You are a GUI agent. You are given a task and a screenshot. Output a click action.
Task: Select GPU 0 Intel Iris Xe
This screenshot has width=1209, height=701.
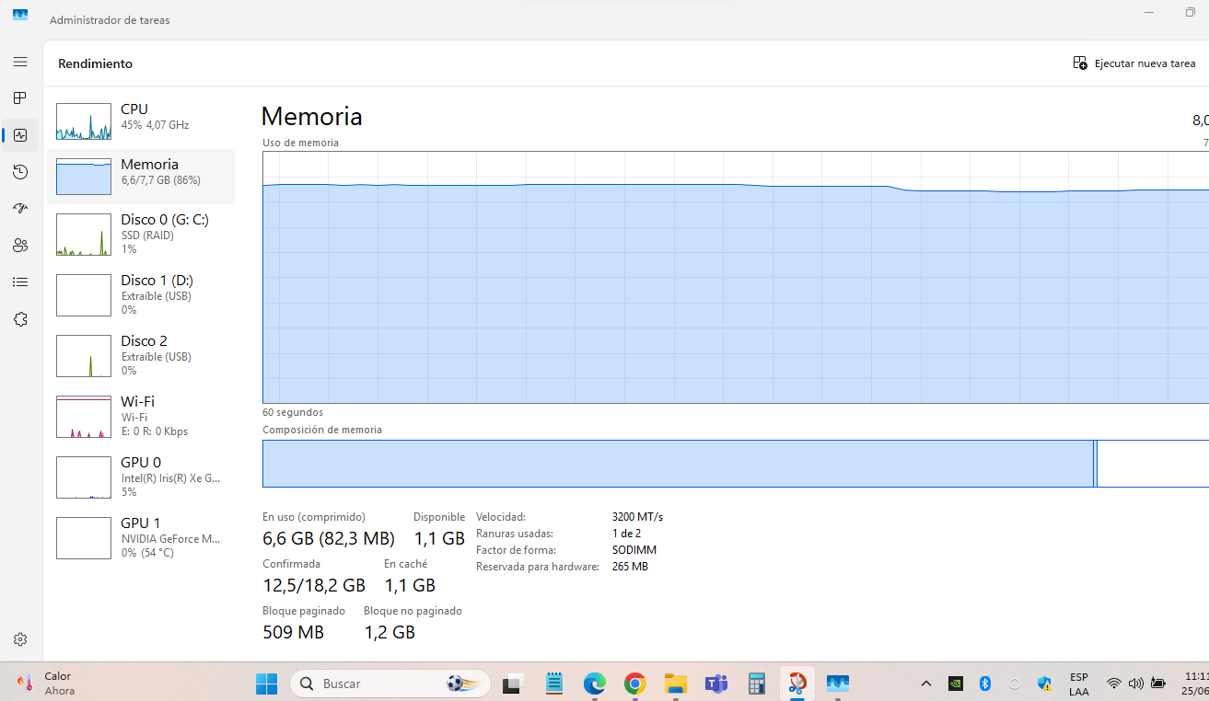point(141,477)
